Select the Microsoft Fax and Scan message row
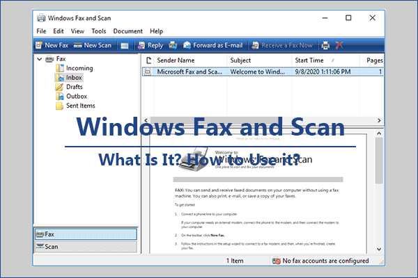418x278 pixels. click(x=263, y=72)
